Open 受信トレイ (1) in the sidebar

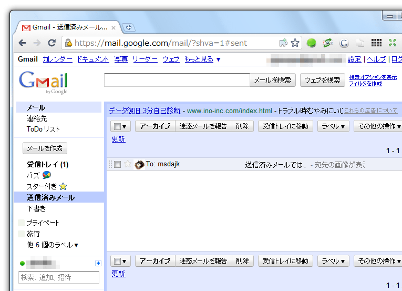(x=47, y=164)
